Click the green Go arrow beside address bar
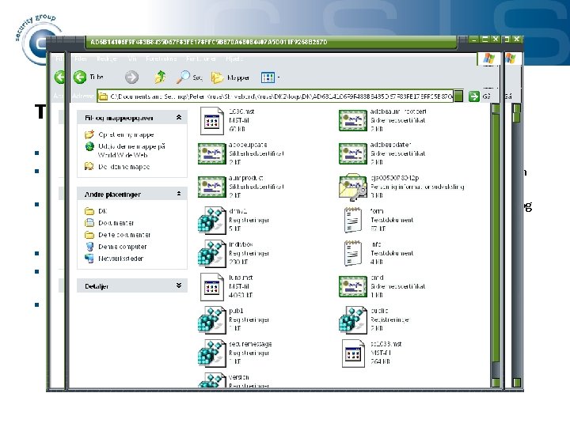Image resolution: width=570 pixels, height=427 pixels. (473, 96)
